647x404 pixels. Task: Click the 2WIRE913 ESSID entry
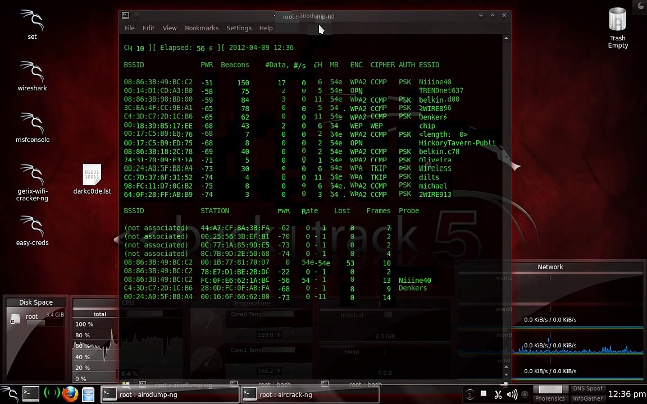coord(435,195)
